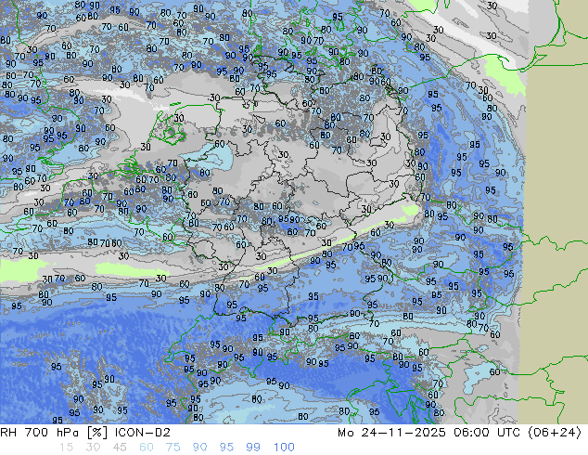Select legend value 45 in color scale
The width and height of the screenshot is (588, 455).
(x=120, y=448)
